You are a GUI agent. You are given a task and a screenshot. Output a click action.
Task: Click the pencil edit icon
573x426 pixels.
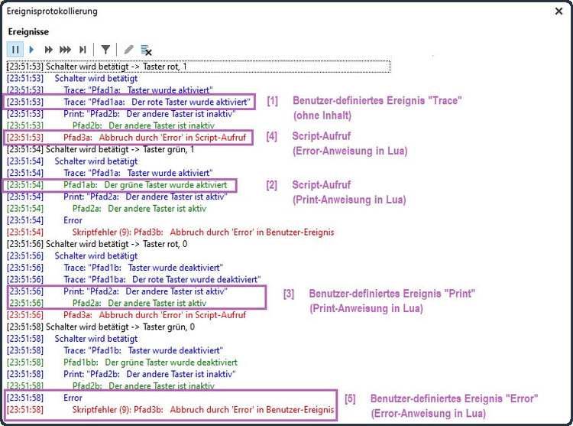[x=128, y=50]
